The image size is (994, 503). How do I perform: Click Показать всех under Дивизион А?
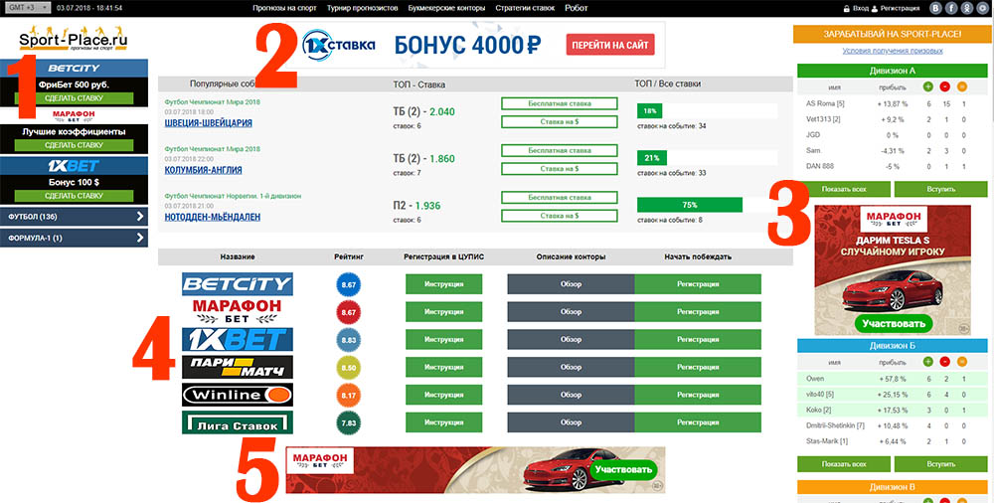point(844,189)
